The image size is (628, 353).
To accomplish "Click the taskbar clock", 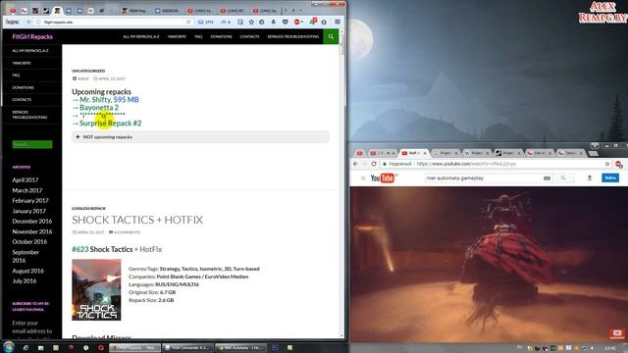I will 610,348.
